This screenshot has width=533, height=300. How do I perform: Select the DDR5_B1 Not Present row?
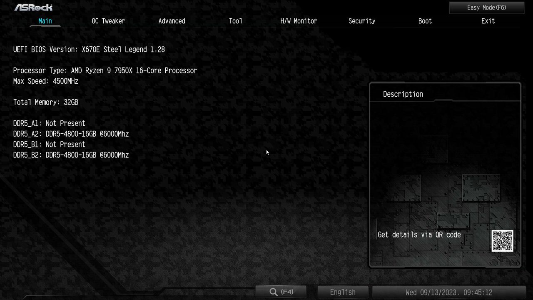[49, 144]
